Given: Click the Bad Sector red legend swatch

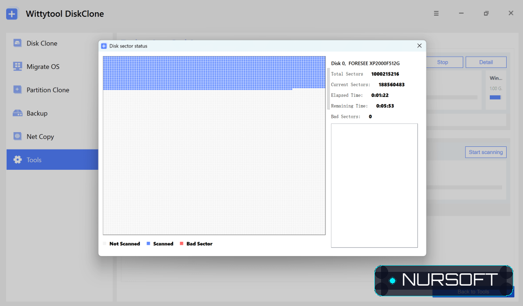Looking at the screenshot, I should [x=181, y=243].
